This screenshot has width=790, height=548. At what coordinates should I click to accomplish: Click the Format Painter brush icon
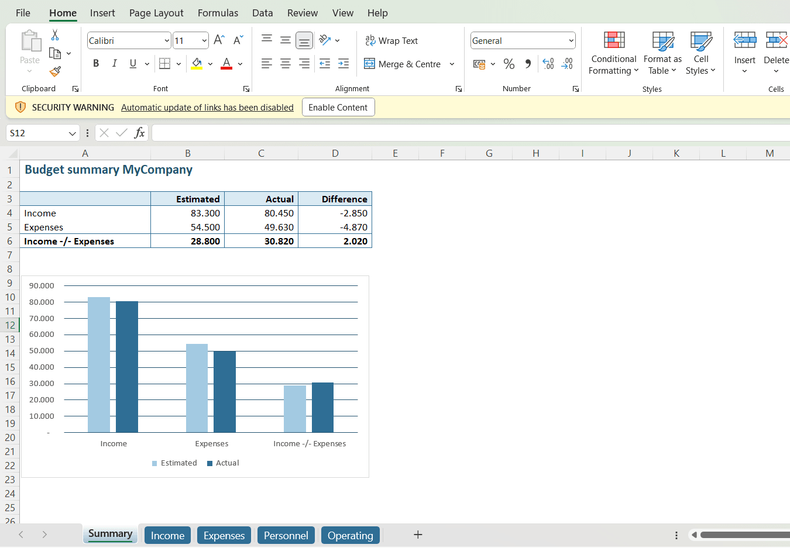pyautogui.click(x=55, y=71)
